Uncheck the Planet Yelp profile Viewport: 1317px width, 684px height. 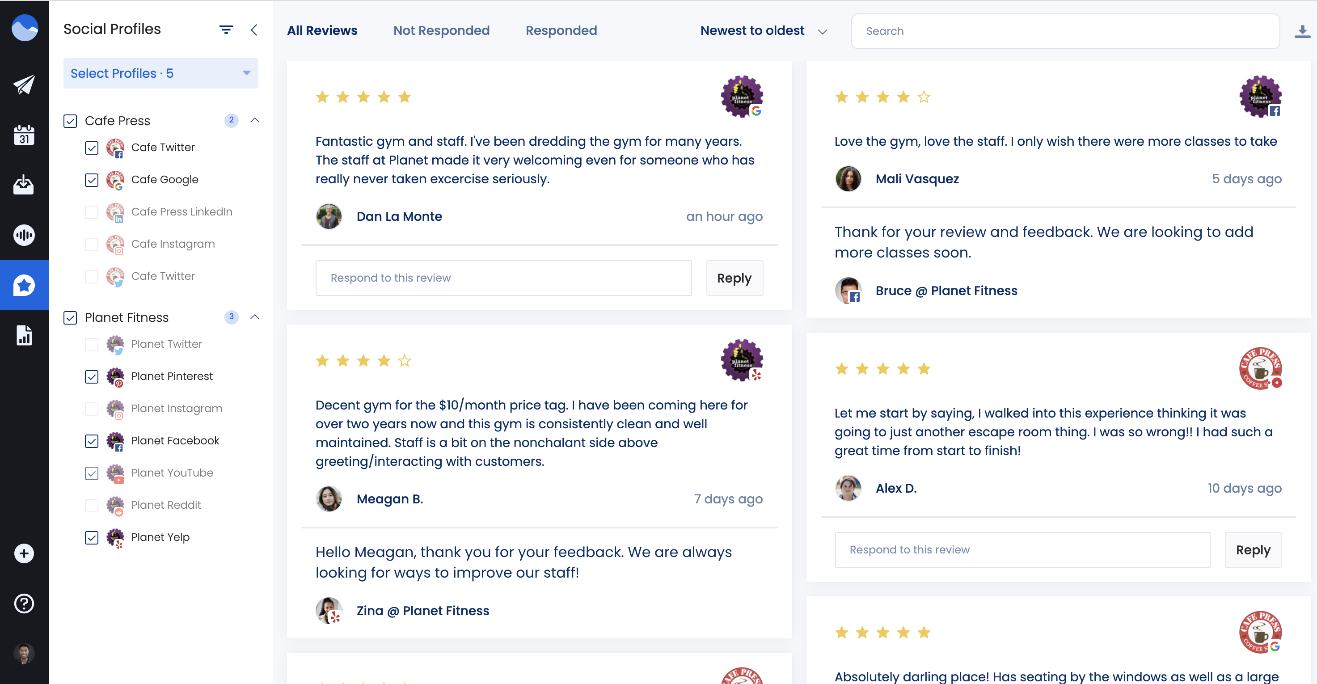pos(92,538)
